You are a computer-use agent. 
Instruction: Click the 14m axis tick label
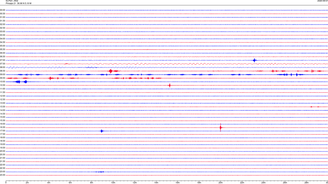tap(156, 183)
